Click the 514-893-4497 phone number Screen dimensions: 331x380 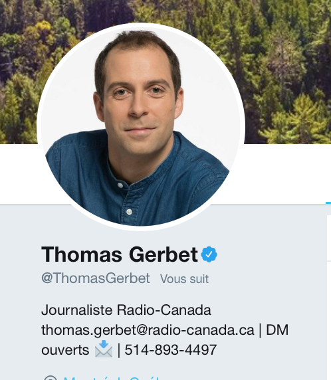[x=170, y=349]
